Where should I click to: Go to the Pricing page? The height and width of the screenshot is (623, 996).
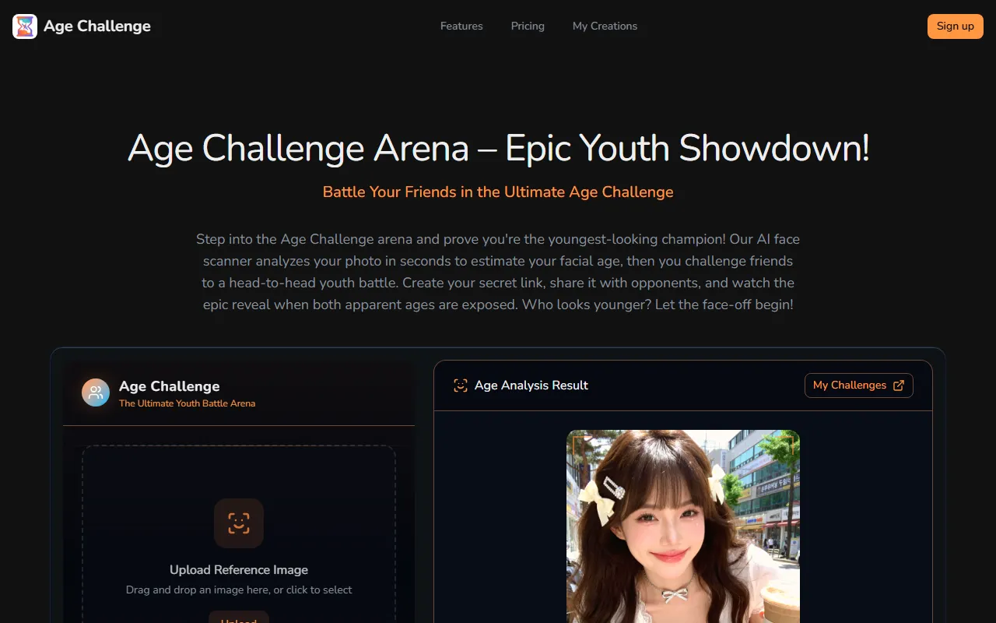(x=528, y=26)
